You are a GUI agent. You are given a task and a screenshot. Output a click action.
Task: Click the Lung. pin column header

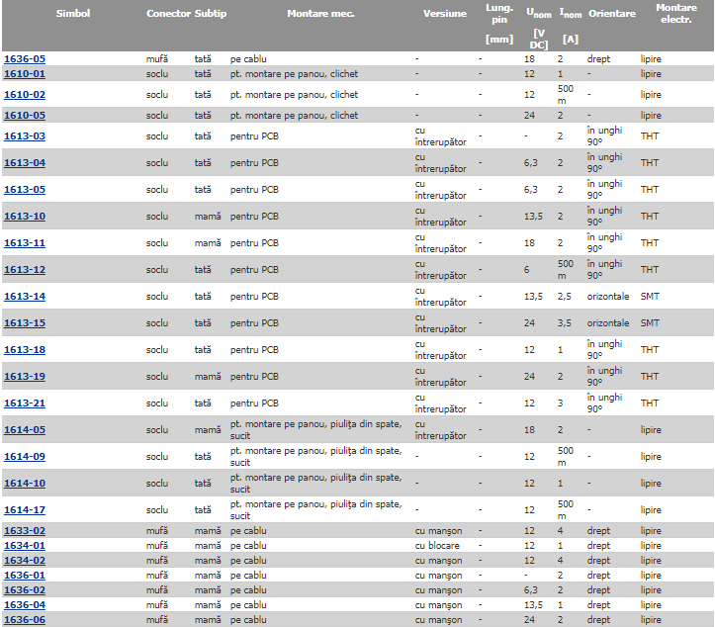click(x=499, y=14)
